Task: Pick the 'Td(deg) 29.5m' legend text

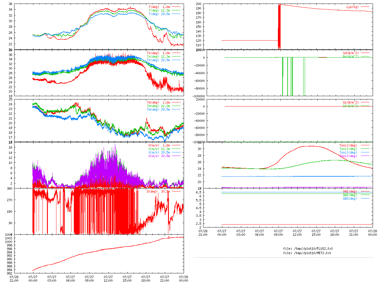Action: point(159,110)
